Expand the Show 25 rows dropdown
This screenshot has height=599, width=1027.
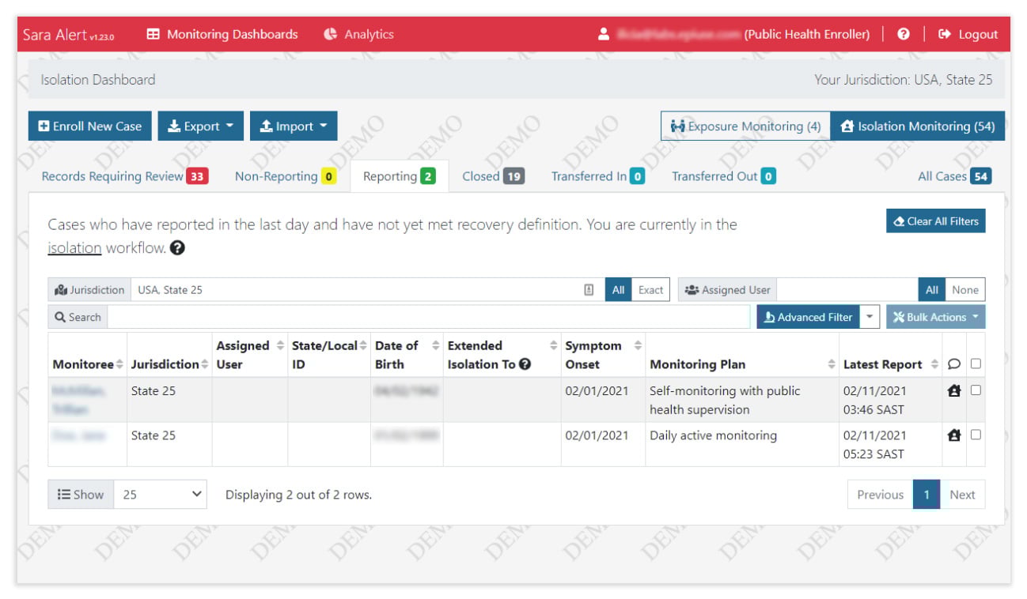tap(161, 495)
